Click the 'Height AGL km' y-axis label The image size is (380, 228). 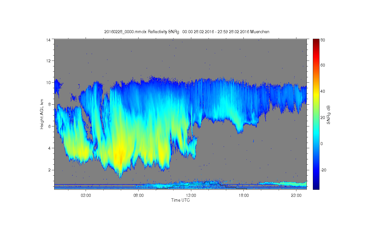[x=42, y=114]
